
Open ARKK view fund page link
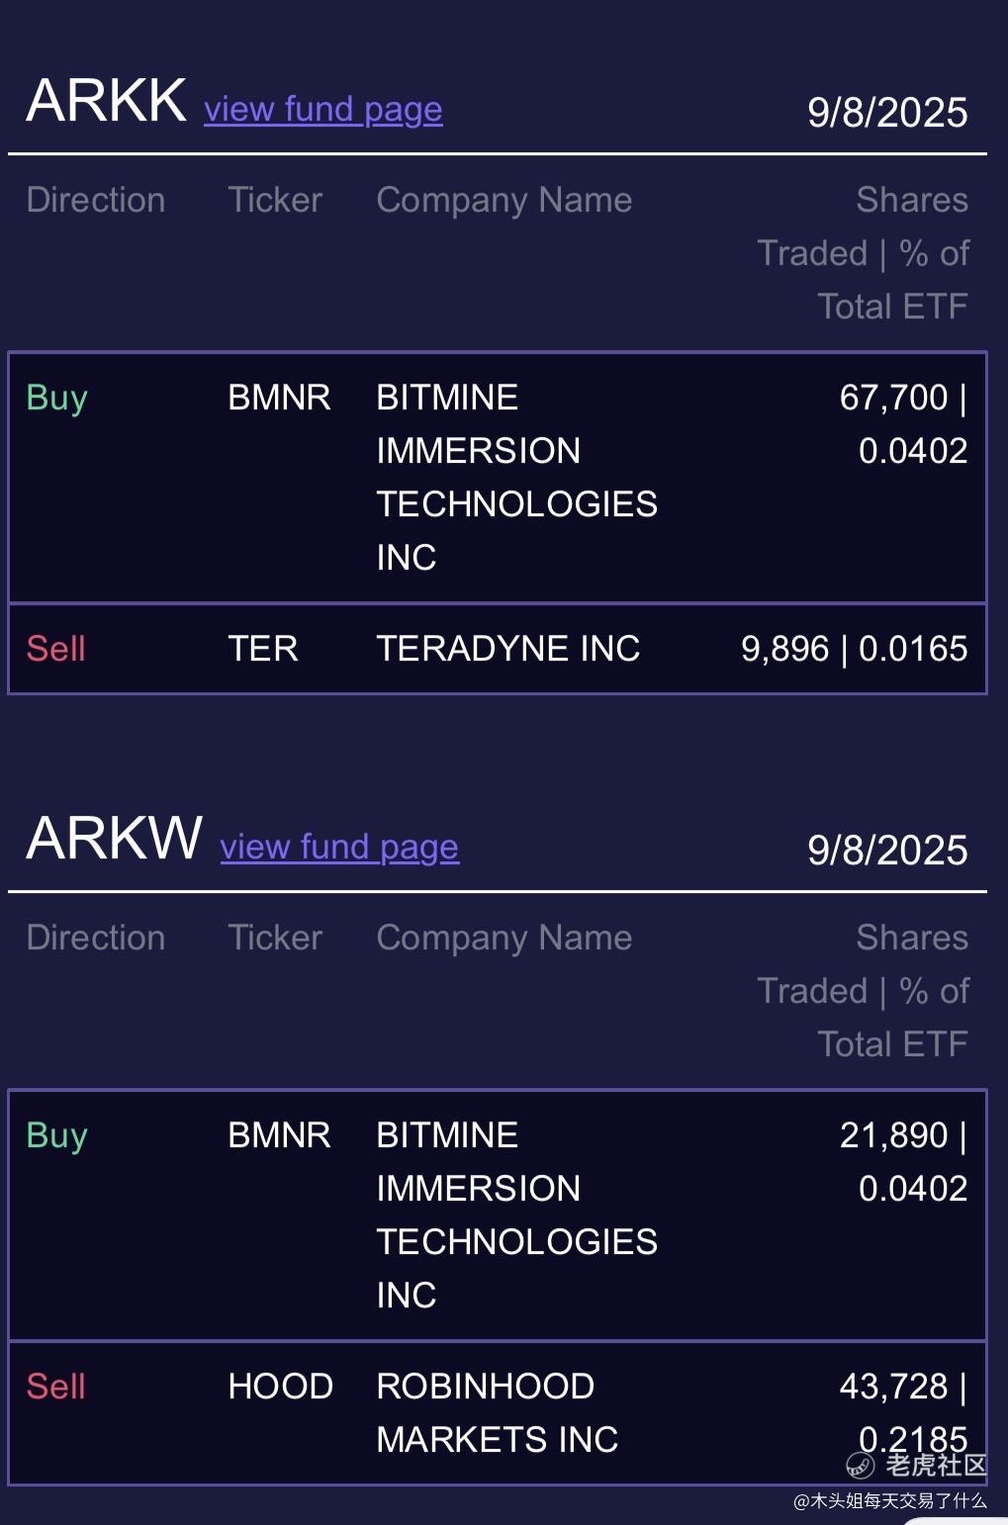[323, 109]
